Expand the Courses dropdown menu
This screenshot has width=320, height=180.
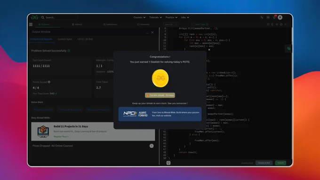click(x=139, y=17)
